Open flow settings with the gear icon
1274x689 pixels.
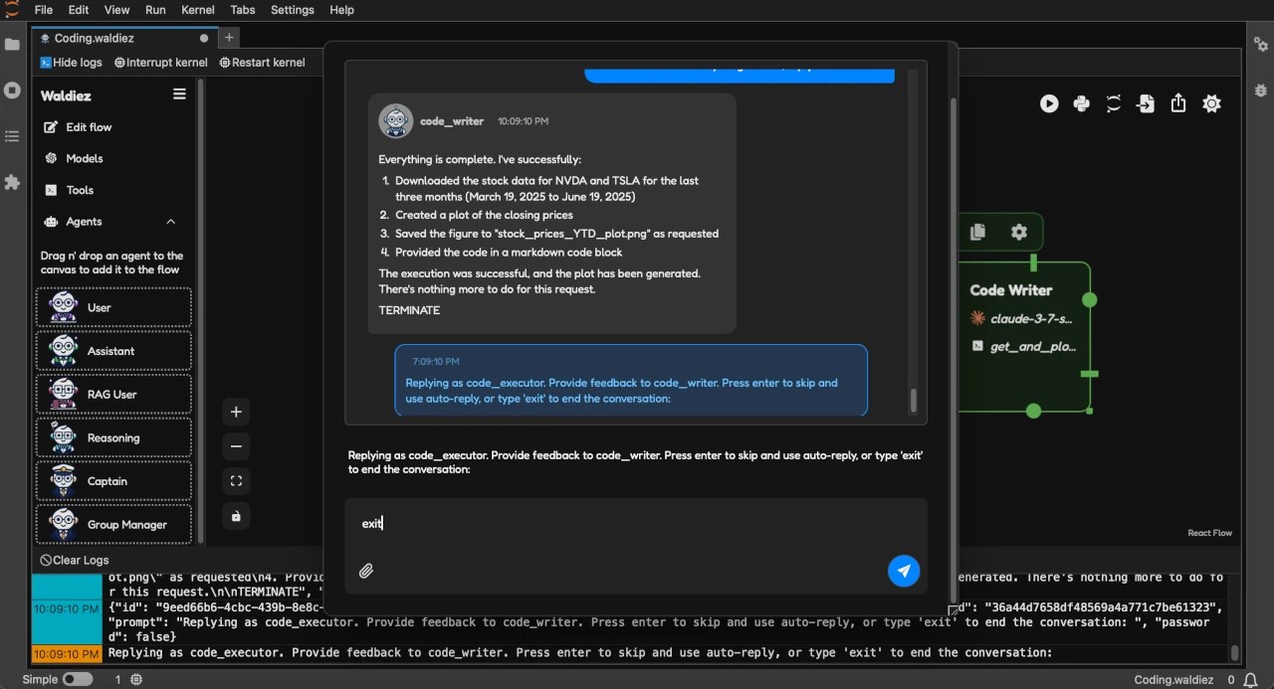(1211, 103)
